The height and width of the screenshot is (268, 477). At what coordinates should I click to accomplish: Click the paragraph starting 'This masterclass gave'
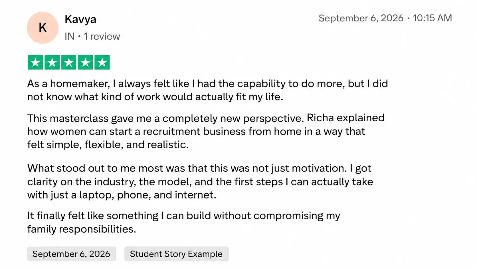click(206, 131)
